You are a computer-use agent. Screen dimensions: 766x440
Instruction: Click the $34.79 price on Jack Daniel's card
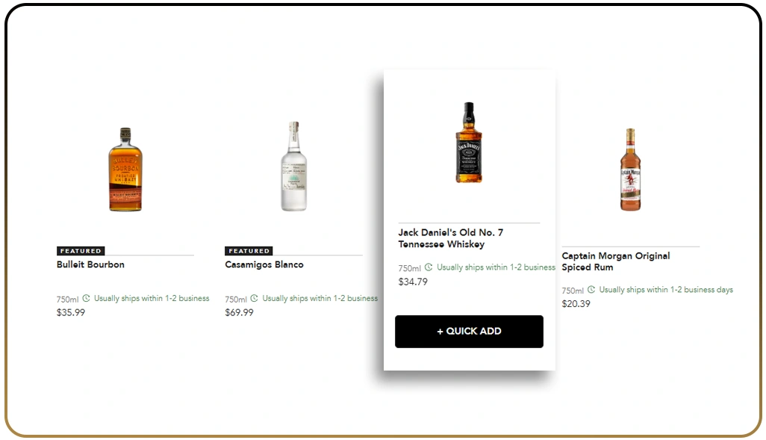pyautogui.click(x=413, y=282)
